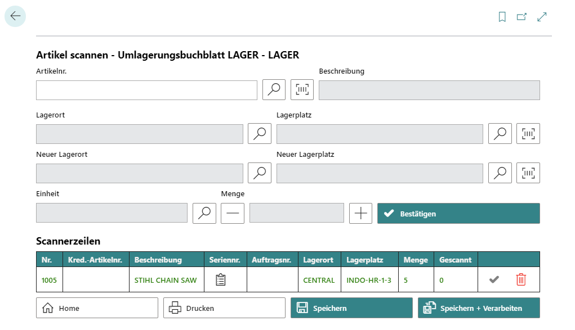Viewport: 575px width, 330px height.
Task: Look up Lagerplatz with magnifier
Action: click(x=500, y=134)
